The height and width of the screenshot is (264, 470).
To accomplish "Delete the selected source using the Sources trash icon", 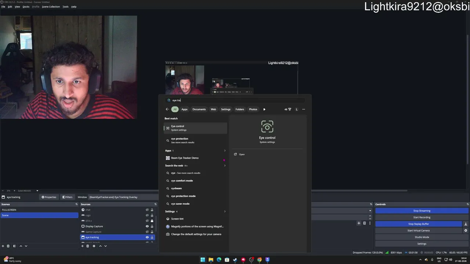I will [87, 246].
